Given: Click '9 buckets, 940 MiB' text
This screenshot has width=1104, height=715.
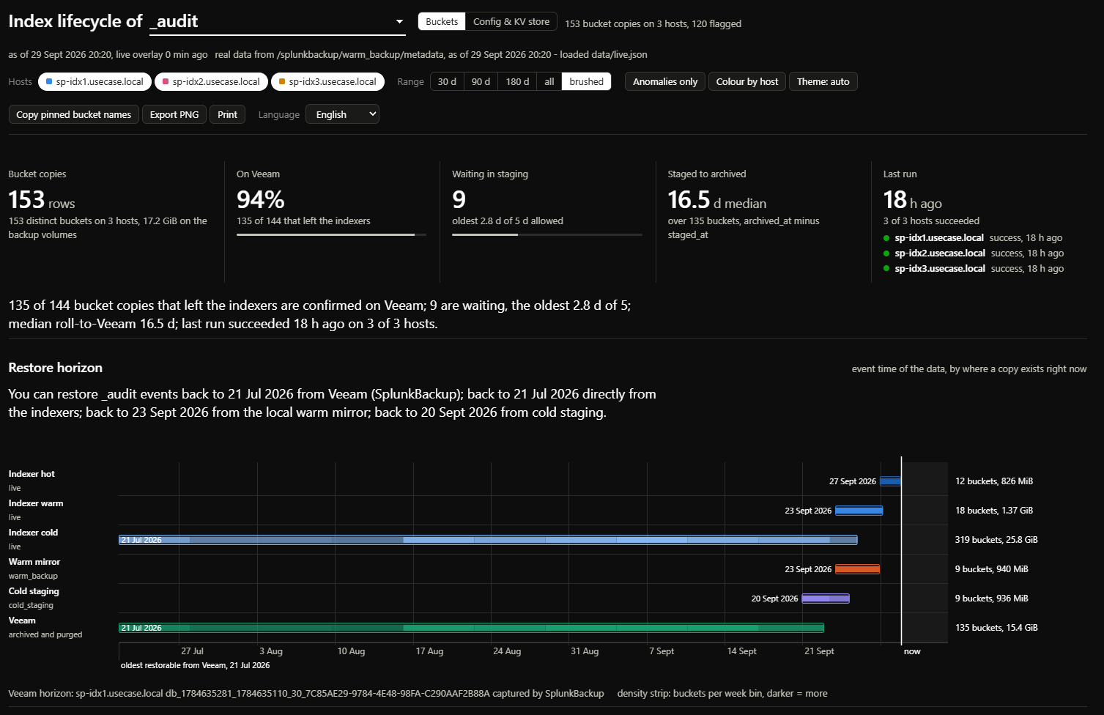Looking at the screenshot, I should (x=992, y=569).
